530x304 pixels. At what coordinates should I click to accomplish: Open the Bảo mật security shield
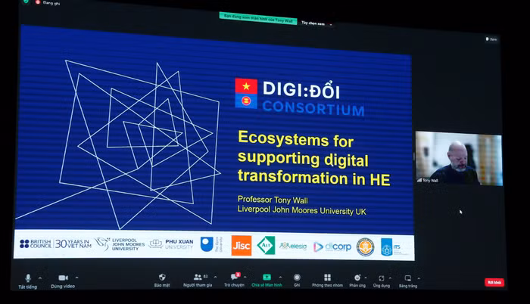[162, 281]
